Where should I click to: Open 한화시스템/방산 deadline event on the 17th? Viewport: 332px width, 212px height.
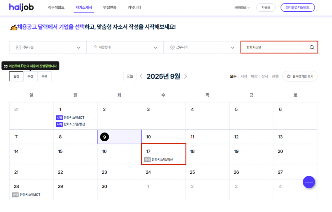158,160
